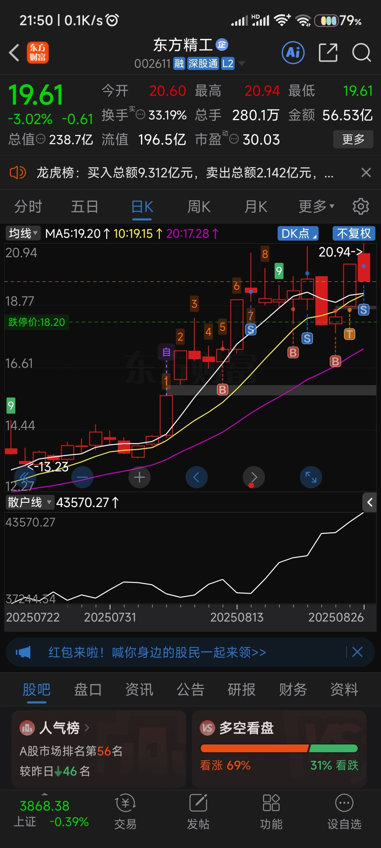
Task: Open 更多 chart period dropdown
Action: tap(316, 206)
